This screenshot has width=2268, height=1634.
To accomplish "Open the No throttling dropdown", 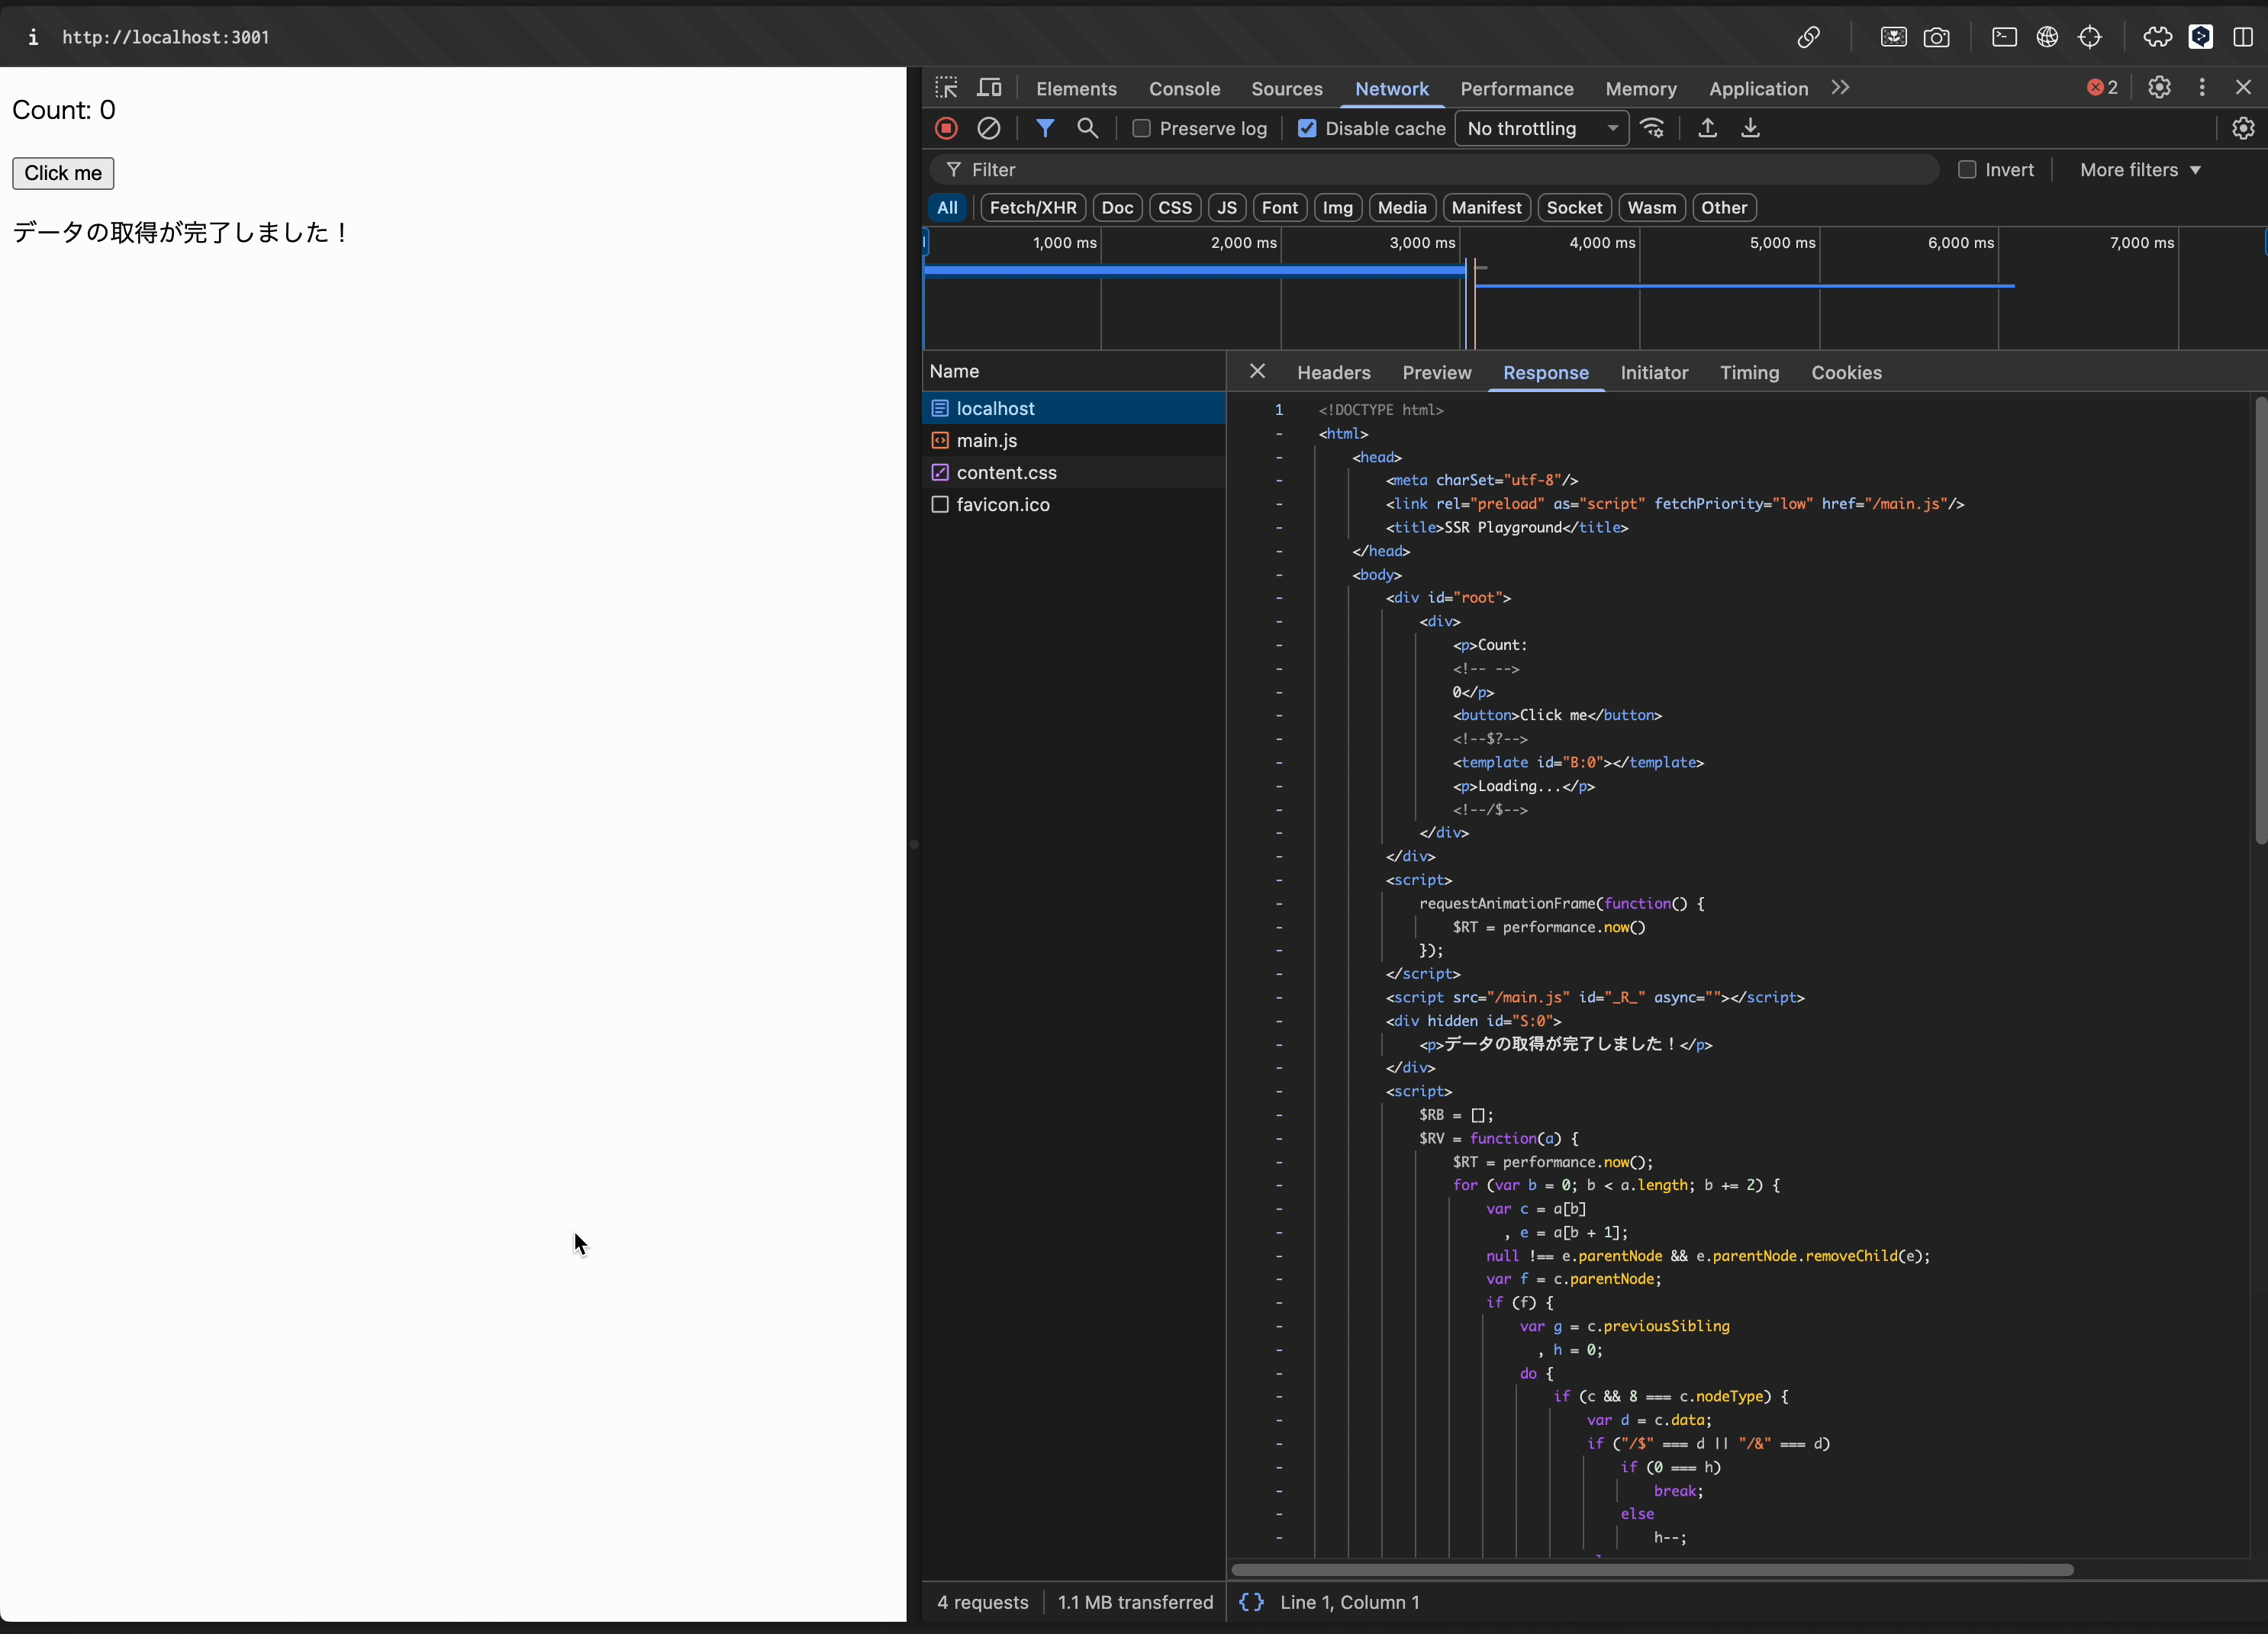I will 1541,128.
